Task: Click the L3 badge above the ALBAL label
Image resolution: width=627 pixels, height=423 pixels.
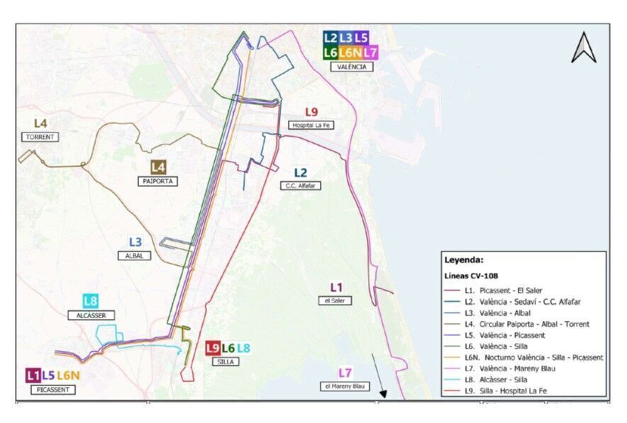Action: [135, 242]
